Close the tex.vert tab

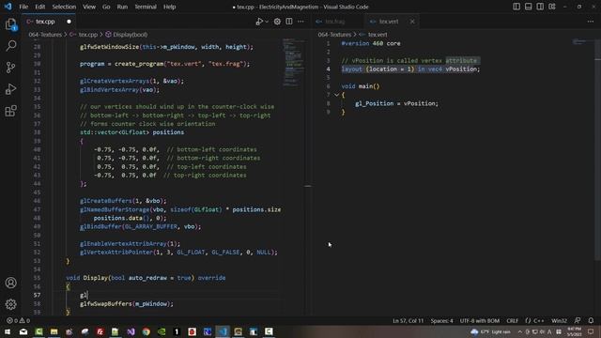[x=412, y=22]
